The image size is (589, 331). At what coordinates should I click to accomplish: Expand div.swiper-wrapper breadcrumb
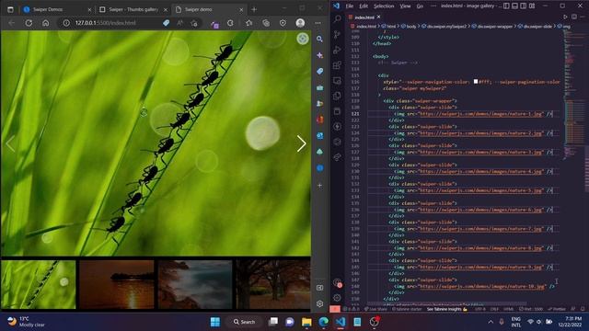tap(491, 27)
